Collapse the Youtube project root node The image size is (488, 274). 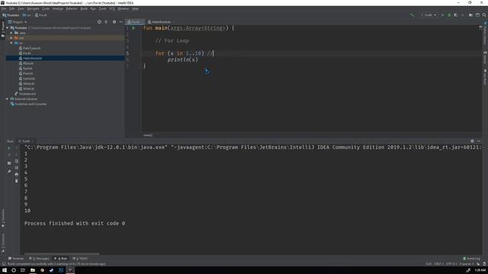(8, 27)
